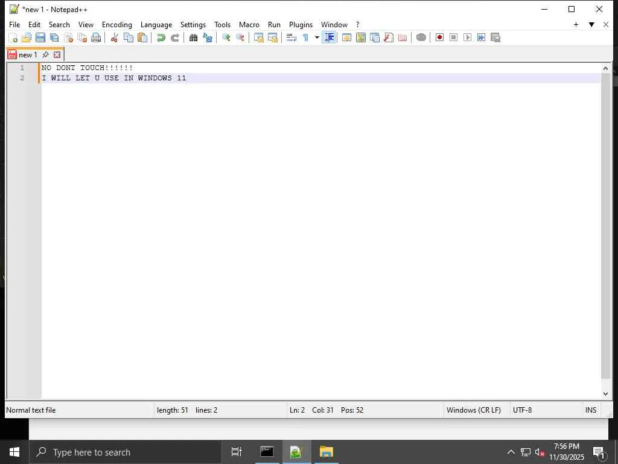
Task: Close the new 1 tab
Action: point(57,54)
